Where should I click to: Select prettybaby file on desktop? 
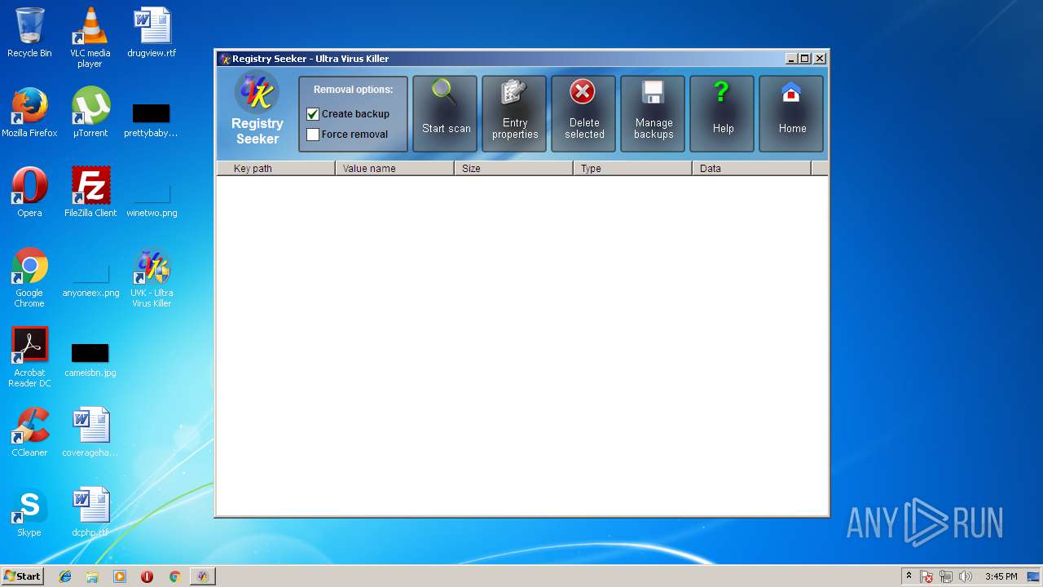(151, 119)
